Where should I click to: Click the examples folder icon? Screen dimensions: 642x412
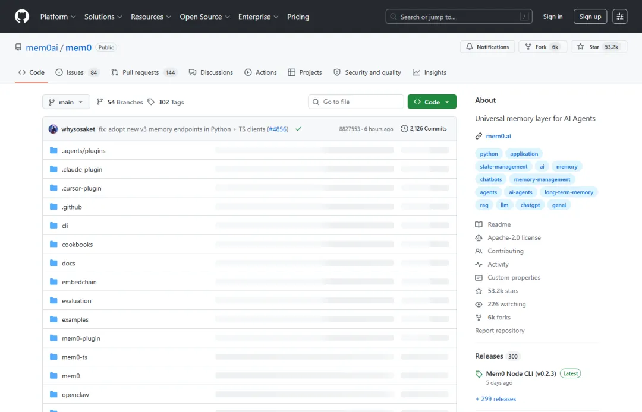click(x=53, y=319)
